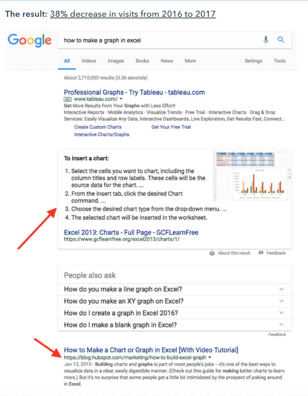Click the Feedback flag icon below snippet
Screen dimensions: 308x396
point(261,253)
